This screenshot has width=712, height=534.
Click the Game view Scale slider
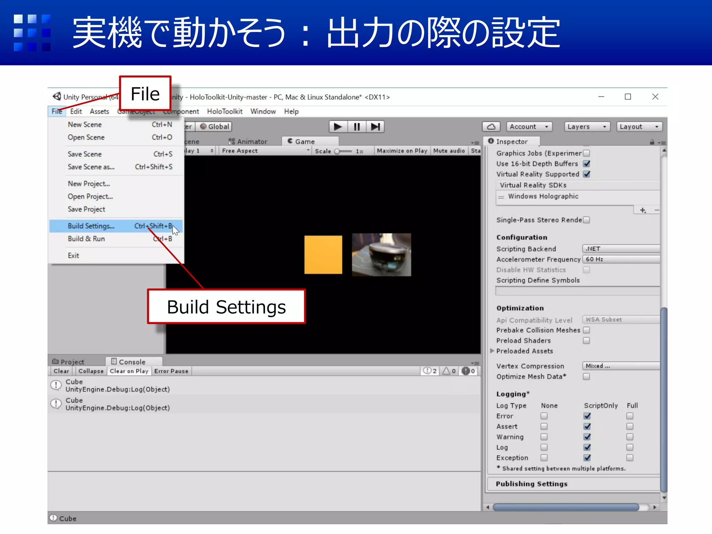(343, 151)
